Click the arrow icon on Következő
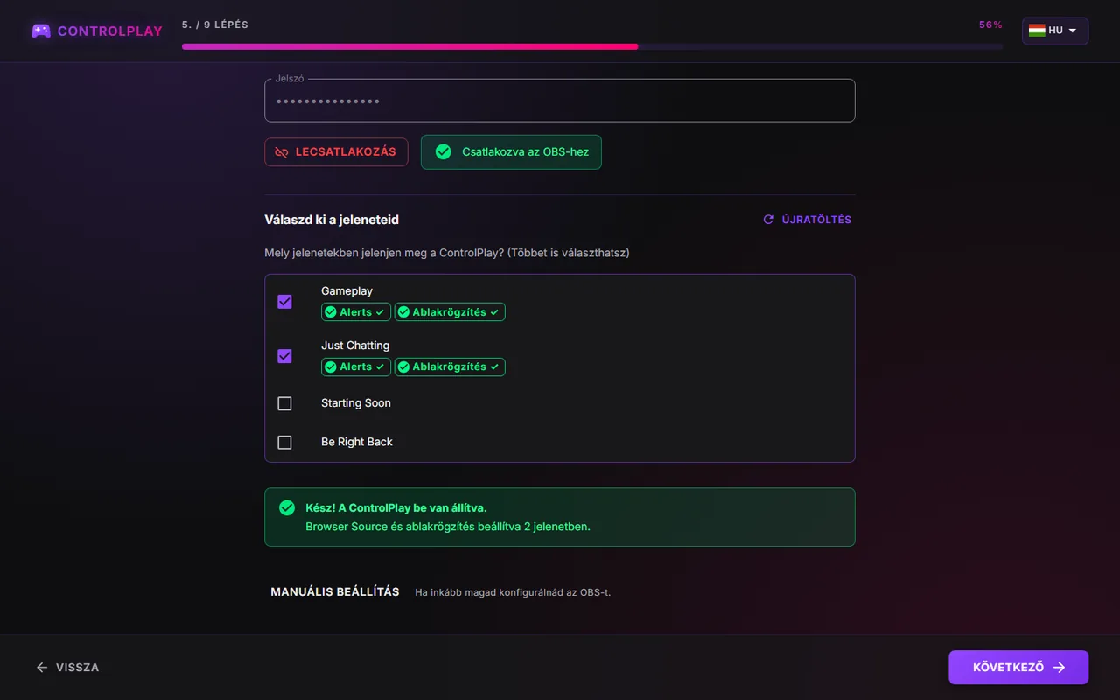Viewport: 1120px width, 700px height. point(1060,668)
